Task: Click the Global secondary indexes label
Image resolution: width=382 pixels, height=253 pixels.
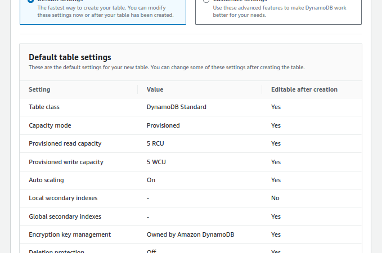Action: coord(65,216)
